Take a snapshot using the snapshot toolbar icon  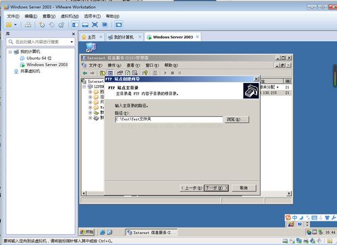click(x=42, y=24)
